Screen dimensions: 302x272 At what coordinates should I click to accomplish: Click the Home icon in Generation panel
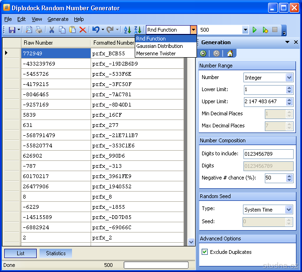230,53
